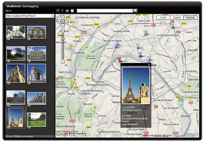Click the 'Vincennes' map label
The height and width of the screenshot is (142, 205).
(191, 71)
